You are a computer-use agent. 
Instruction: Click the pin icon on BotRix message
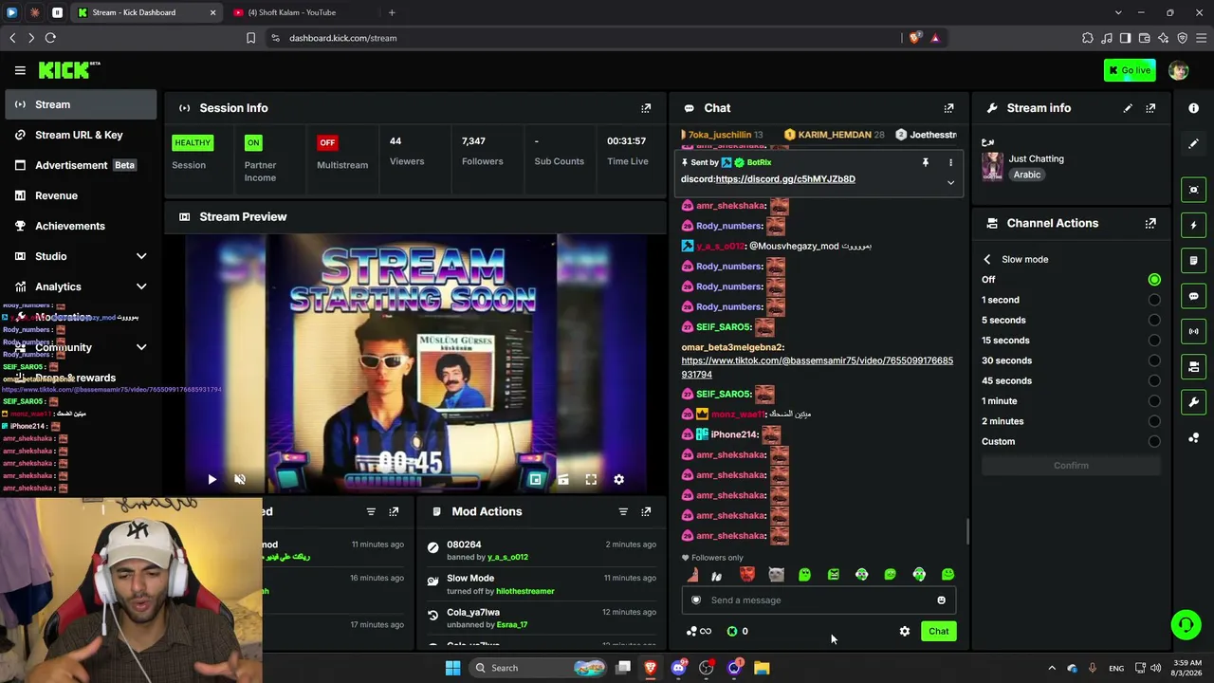pyautogui.click(x=925, y=162)
